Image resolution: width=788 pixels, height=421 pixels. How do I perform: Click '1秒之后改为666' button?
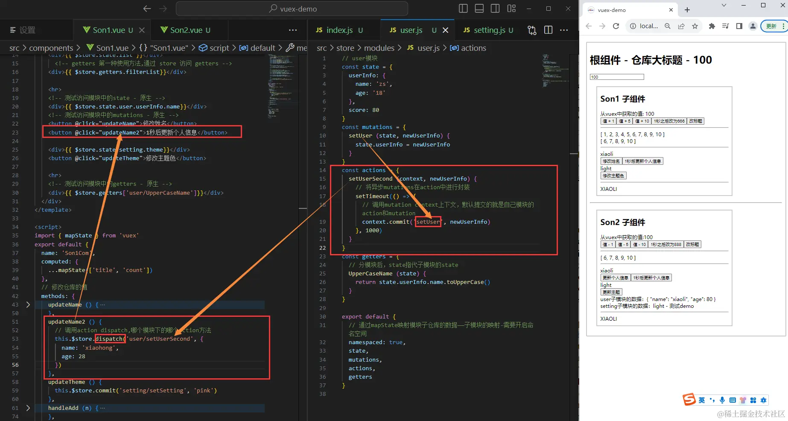pyautogui.click(x=669, y=121)
